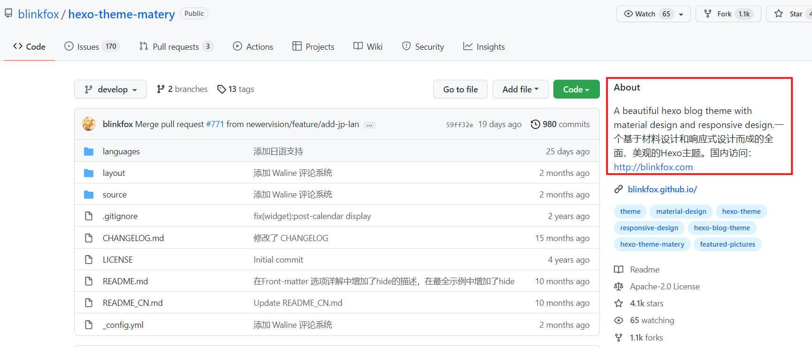Image resolution: width=812 pixels, height=348 pixels.
Task: Open the Add file dropdown
Action: pos(521,89)
